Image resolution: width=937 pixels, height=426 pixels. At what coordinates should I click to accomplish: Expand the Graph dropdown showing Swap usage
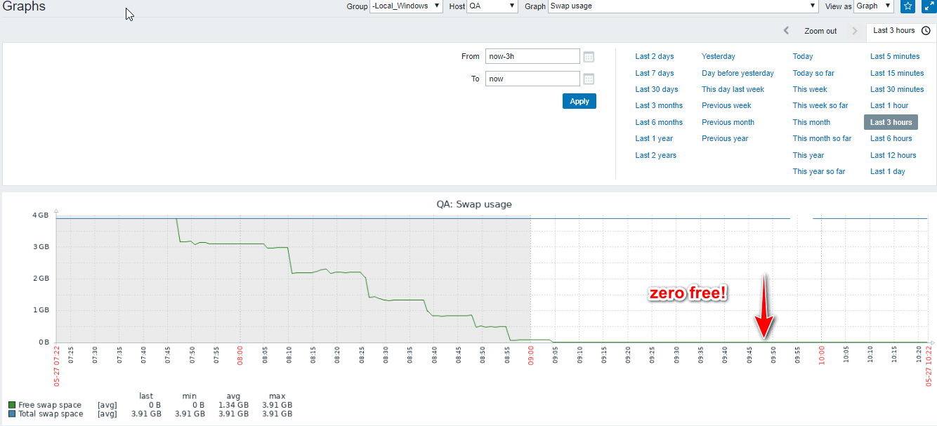pos(683,6)
